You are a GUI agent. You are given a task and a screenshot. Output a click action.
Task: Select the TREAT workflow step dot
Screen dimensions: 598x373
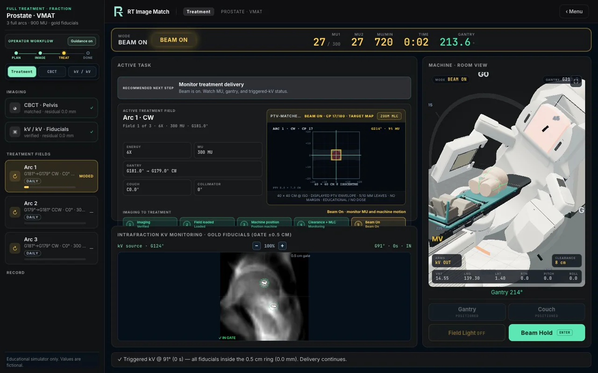tap(64, 53)
